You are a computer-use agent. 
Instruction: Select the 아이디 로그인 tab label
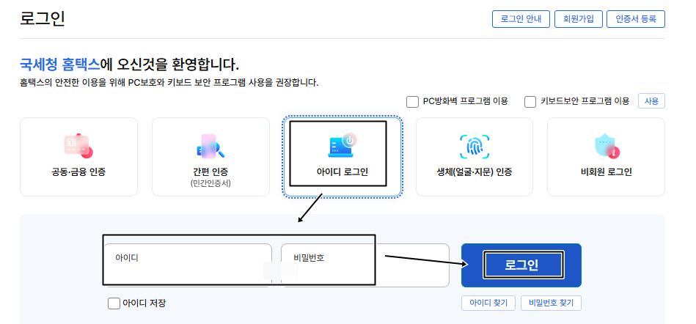pos(342,172)
